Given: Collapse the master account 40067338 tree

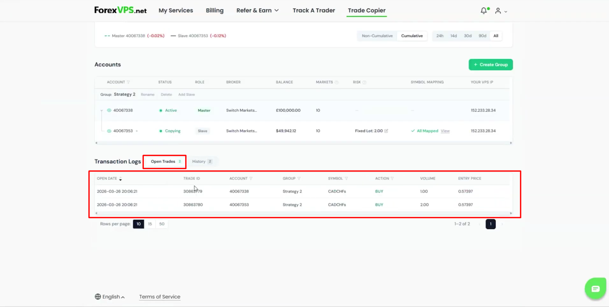Looking at the screenshot, I should tap(102, 111).
